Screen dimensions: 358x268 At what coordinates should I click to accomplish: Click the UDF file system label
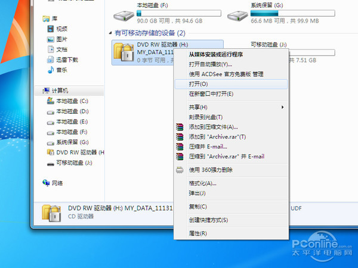pyautogui.click(x=296, y=208)
